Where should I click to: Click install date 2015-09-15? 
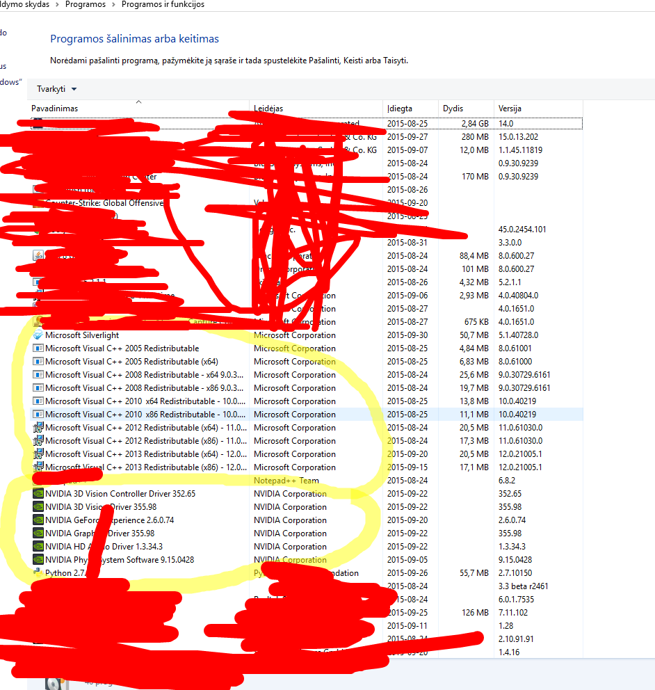(407, 467)
